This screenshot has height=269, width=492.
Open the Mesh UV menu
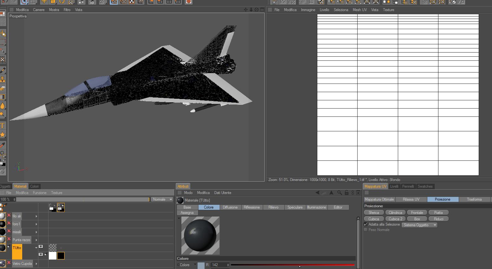click(359, 10)
